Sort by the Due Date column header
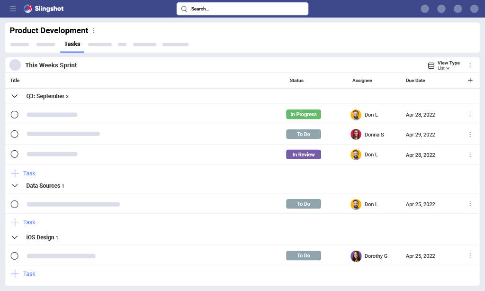This screenshot has width=485, height=291. point(415,81)
